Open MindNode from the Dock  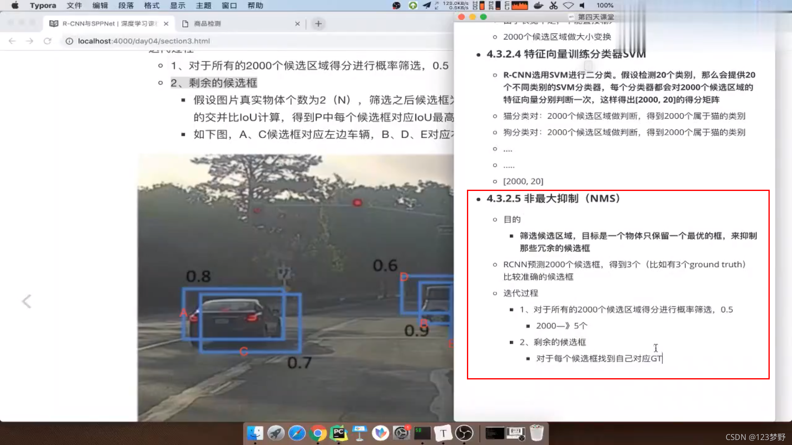(x=380, y=433)
